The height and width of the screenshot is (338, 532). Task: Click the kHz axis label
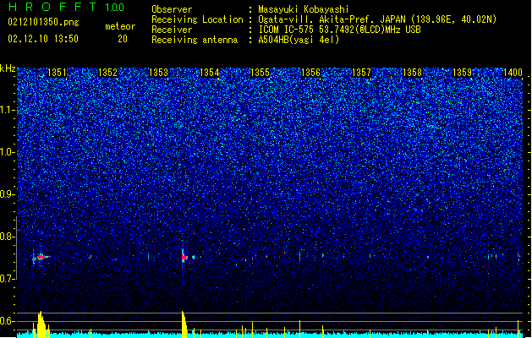pyautogui.click(x=8, y=68)
